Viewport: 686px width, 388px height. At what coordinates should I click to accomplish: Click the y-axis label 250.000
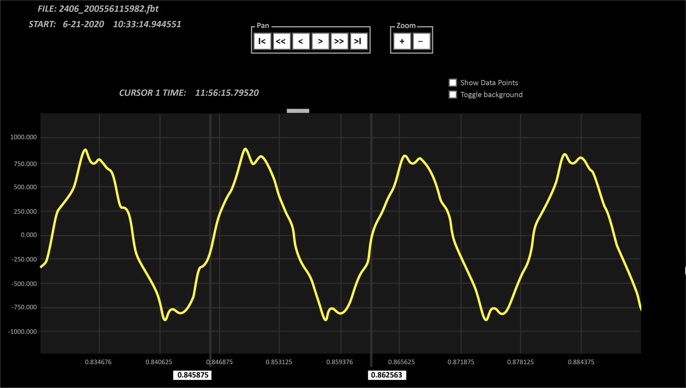(25, 212)
